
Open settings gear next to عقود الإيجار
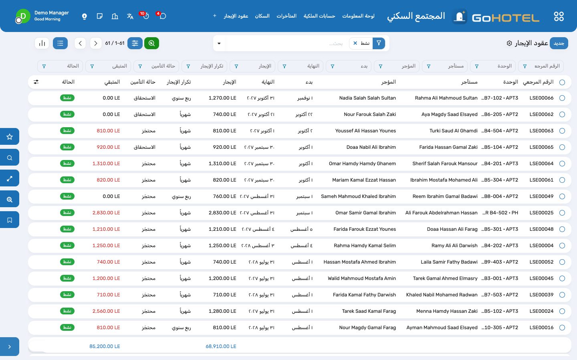click(x=509, y=43)
